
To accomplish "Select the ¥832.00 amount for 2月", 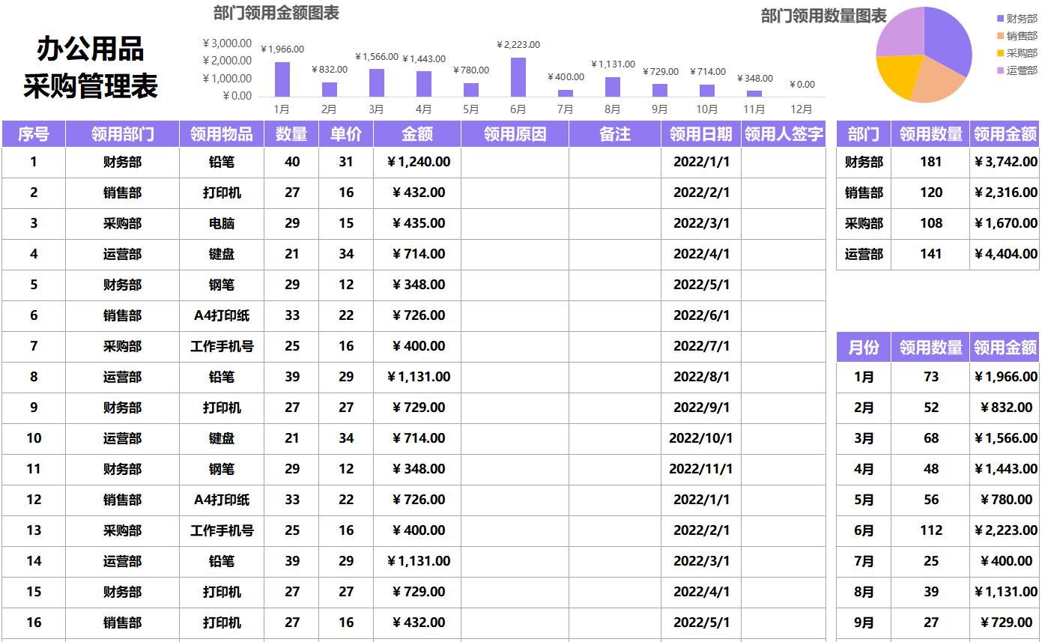I will pyautogui.click(x=1005, y=408).
